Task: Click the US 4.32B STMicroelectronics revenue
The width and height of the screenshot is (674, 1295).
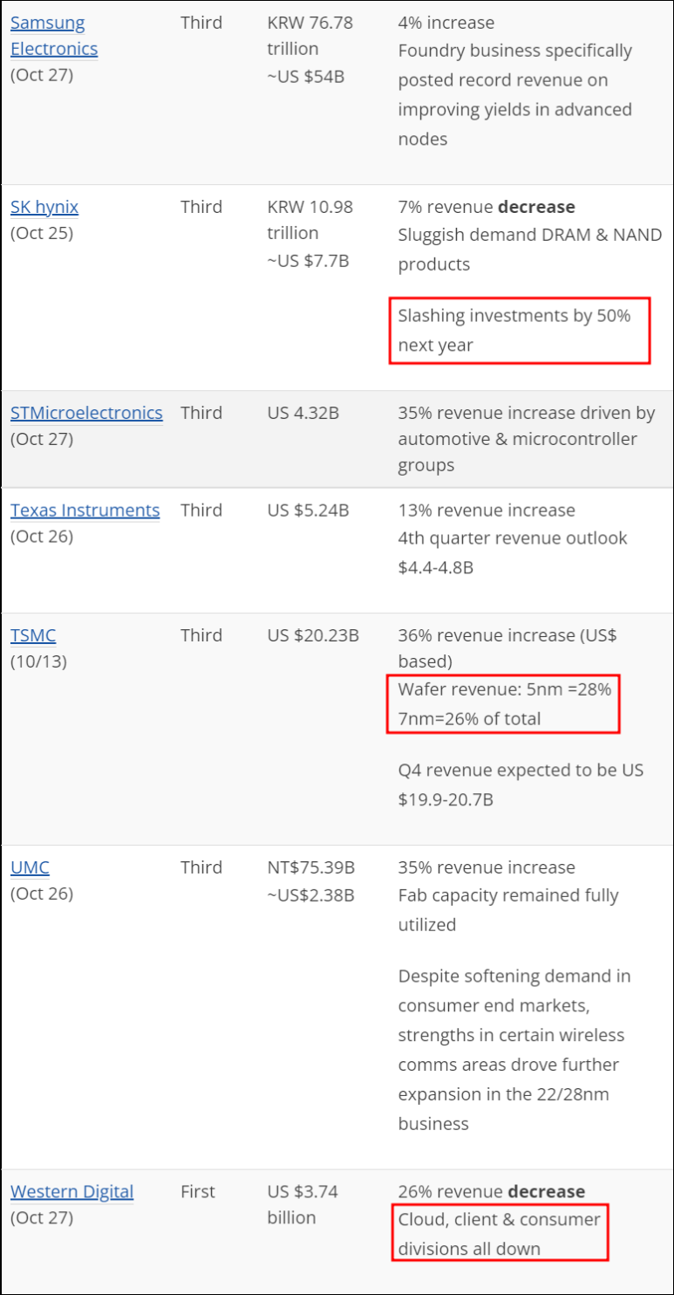Action: tap(303, 413)
